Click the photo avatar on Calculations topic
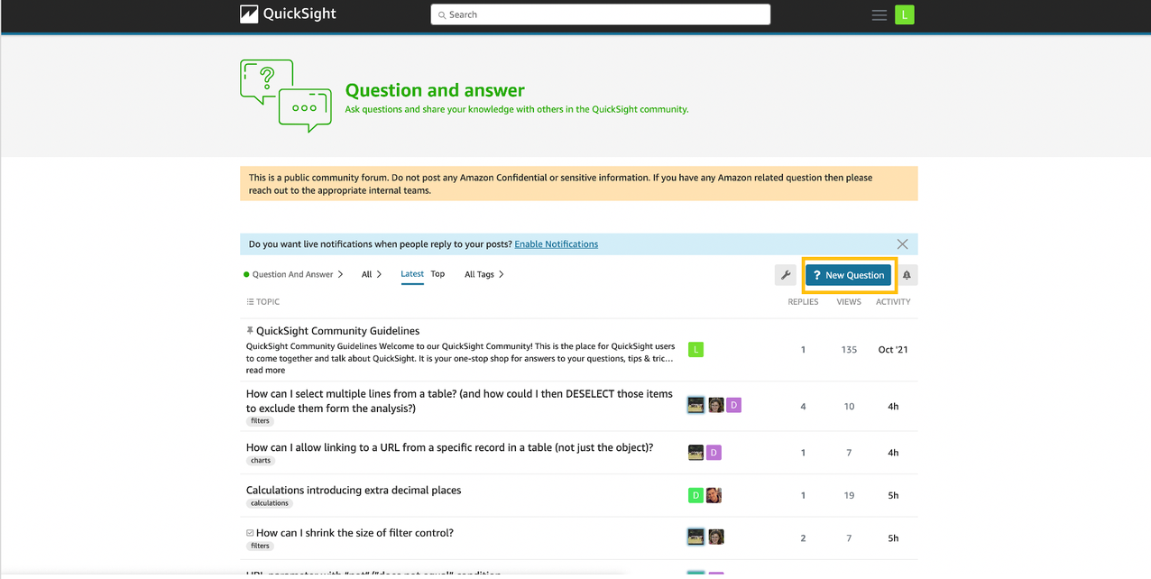The height and width of the screenshot is (579, 1151). (714, 495)
